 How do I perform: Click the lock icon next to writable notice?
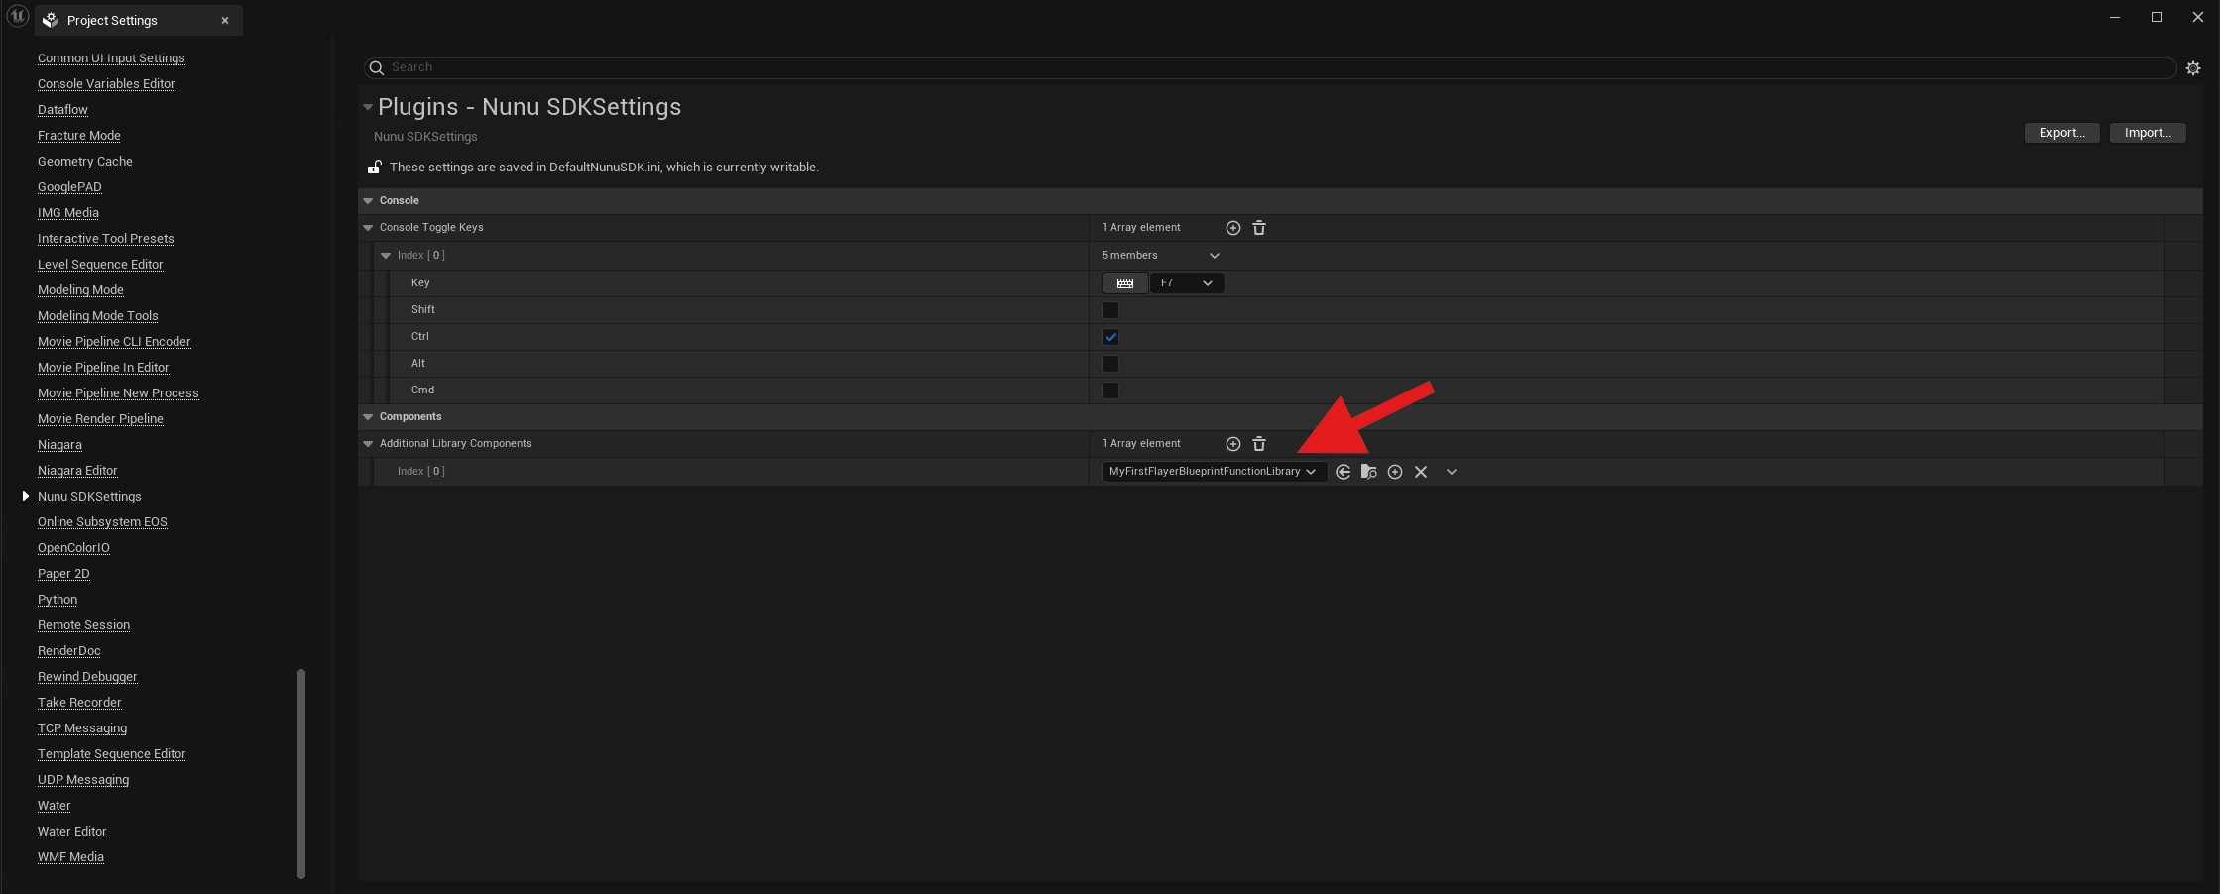pyautogui.click(x=375, y=167)
